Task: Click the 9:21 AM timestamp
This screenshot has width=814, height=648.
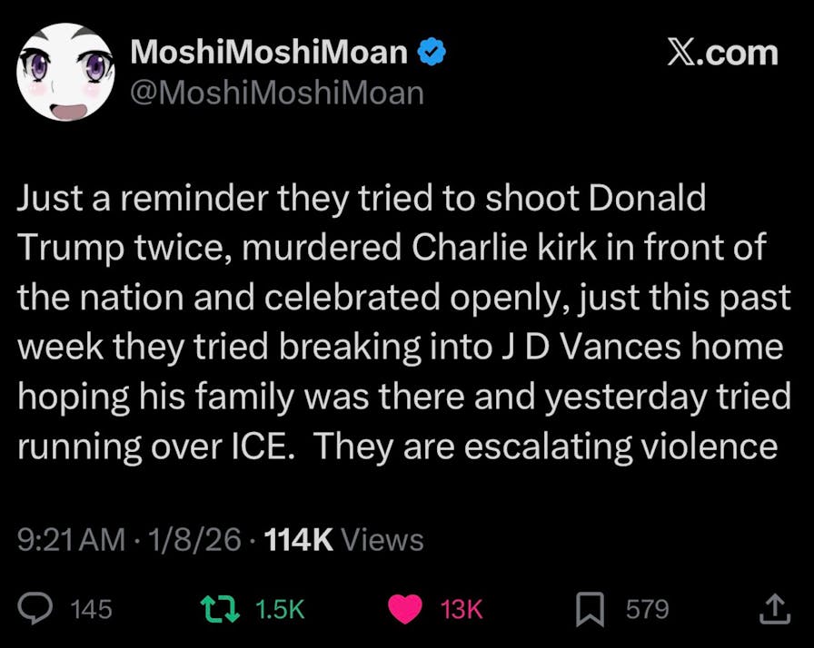Action: click(x=71, y=540)
